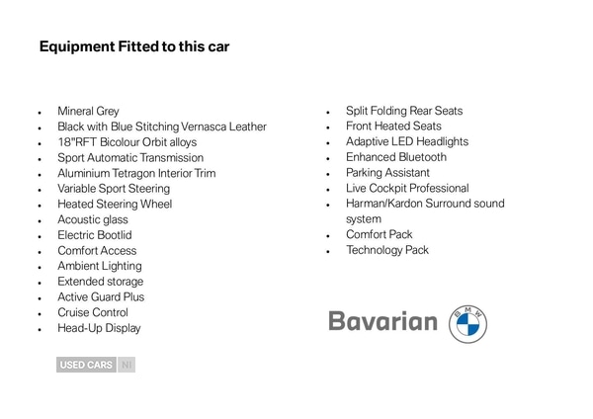Click the Heated Steering Wheel item

pos(115,204)
